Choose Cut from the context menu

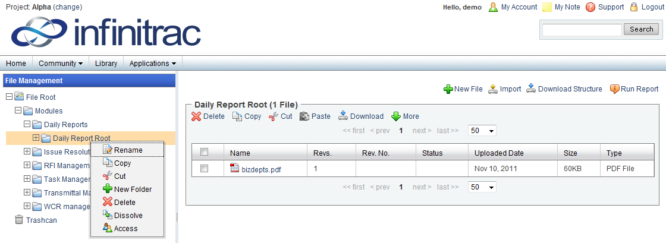point(127,176)
